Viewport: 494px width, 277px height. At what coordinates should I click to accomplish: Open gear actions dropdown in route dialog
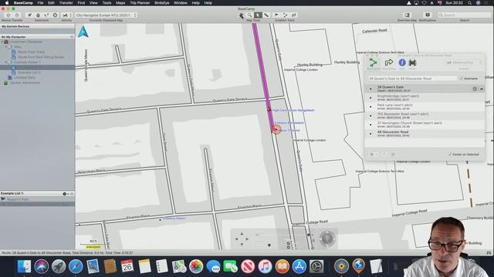click(374, 154)
